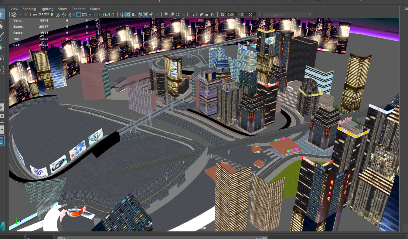This screenshot has height=239, width=408.
Task: Click the Select tool arrow in toolbox
Action: coord(2,14)
